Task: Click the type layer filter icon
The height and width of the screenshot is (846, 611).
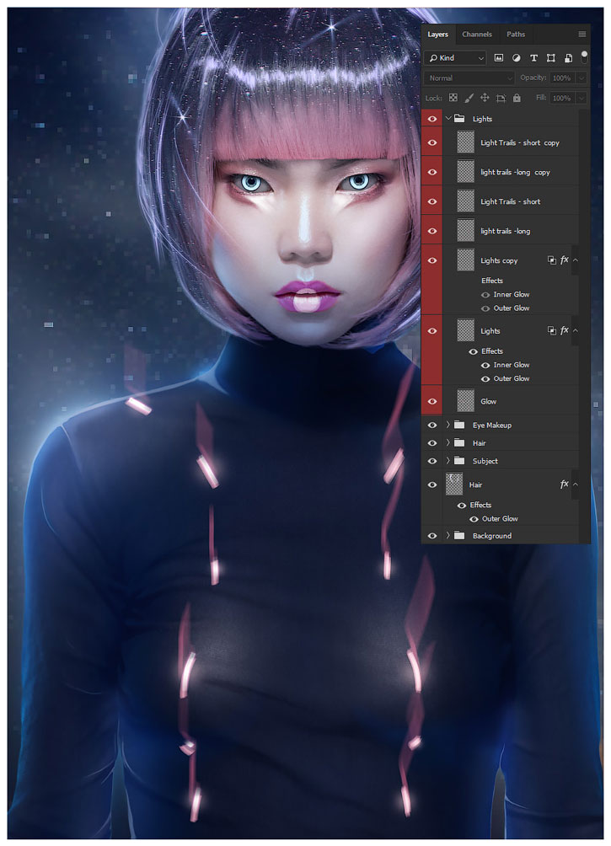Action: [533, 58]
